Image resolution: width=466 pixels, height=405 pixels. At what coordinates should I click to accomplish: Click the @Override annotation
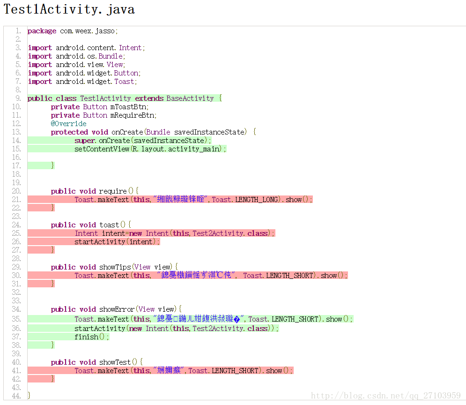tap(68, 124)
